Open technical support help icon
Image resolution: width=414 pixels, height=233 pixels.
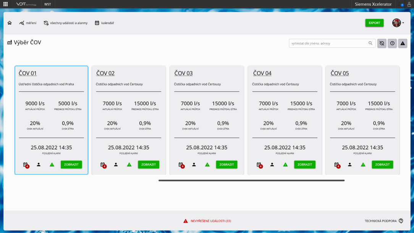(x=401, y=221)
